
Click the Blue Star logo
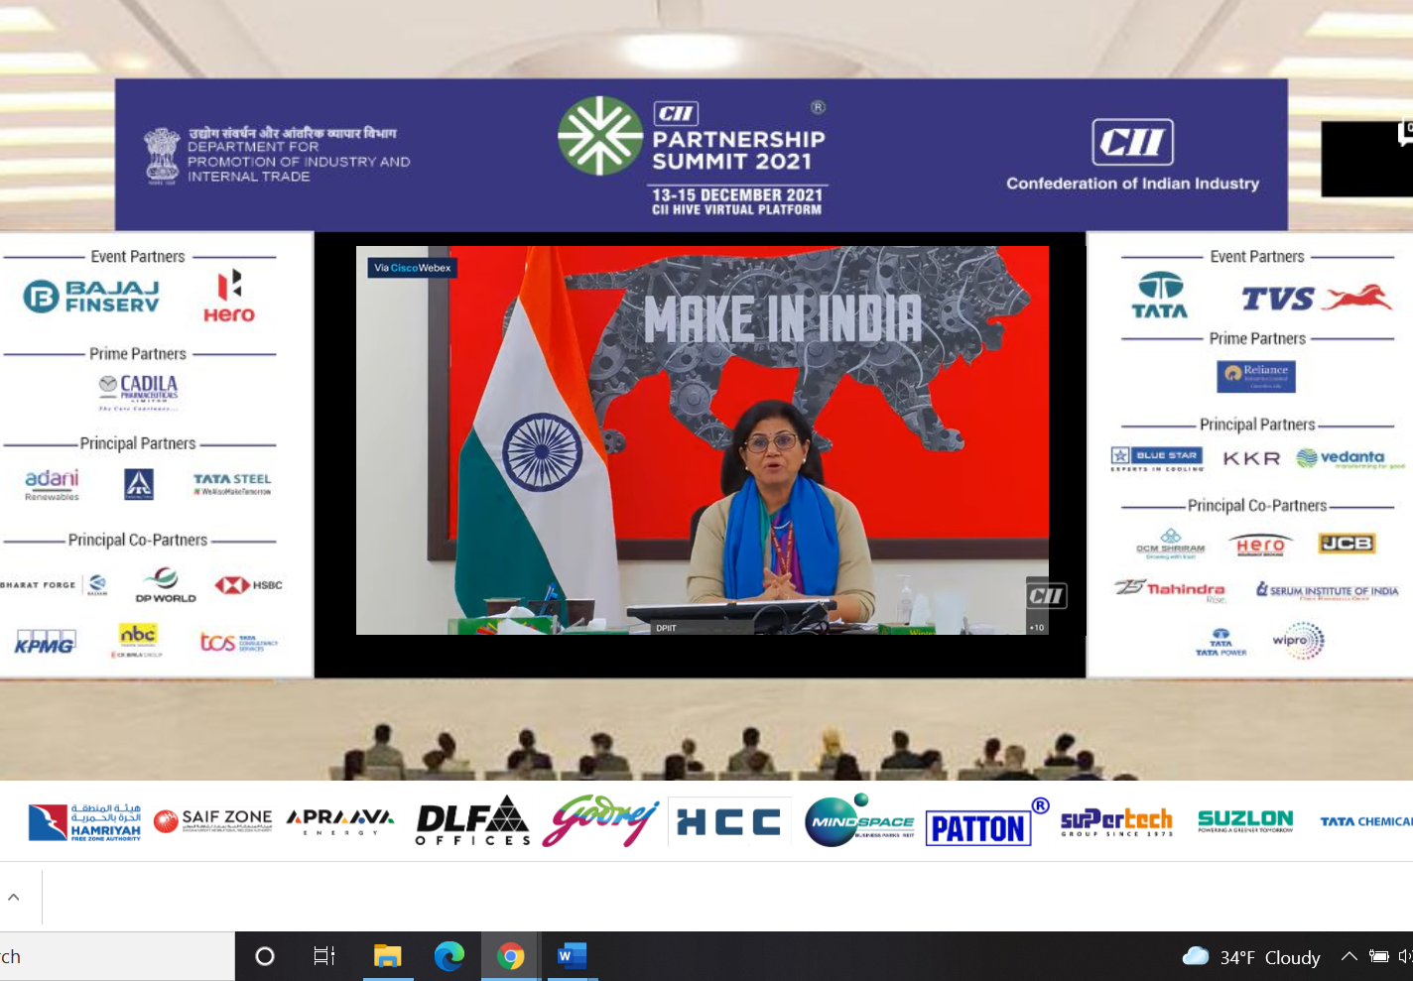click(x=1157, y=457)
